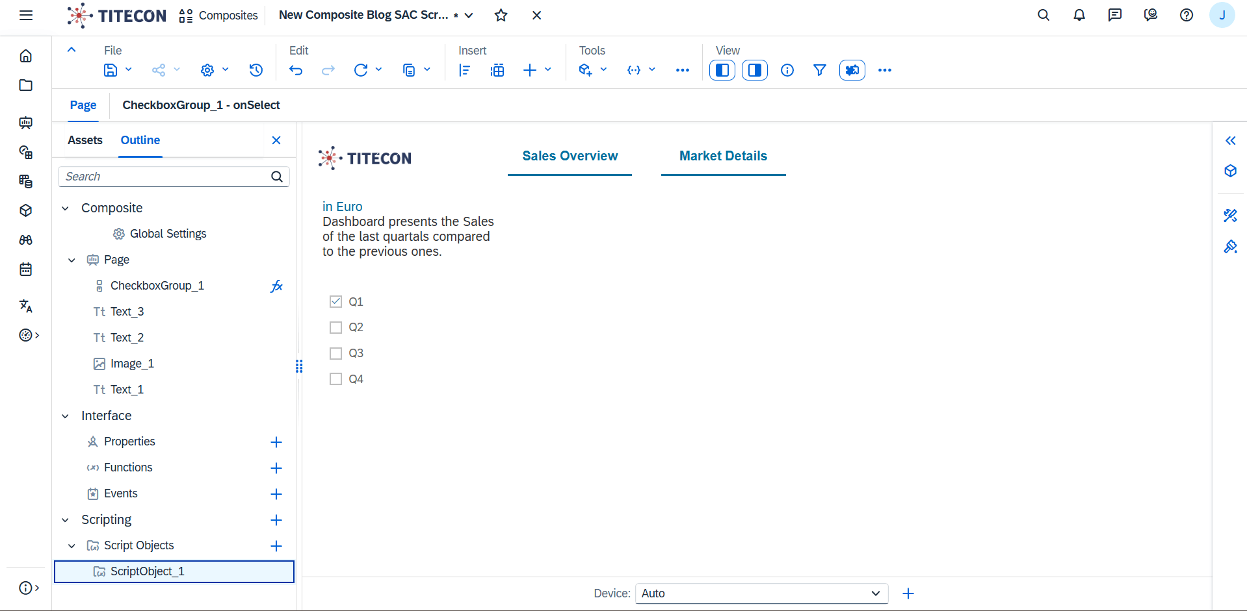The image size is (1247, 611).
Task: Open the version history clock icon
Action: tap(256, 70)
